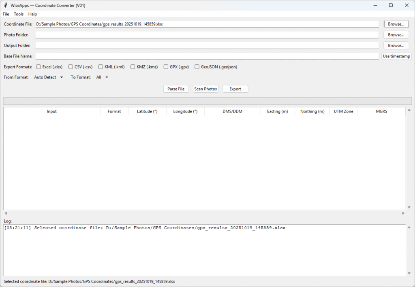Click the Scan Photos button
415x287 pixels.
205,89
